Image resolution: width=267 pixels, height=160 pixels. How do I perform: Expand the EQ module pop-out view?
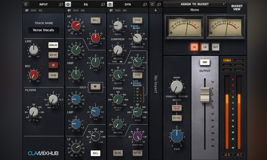tap(103, 4)
